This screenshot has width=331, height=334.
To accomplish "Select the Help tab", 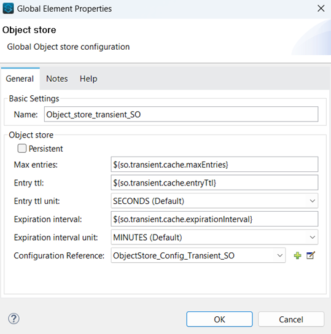I will pos(88,79).
